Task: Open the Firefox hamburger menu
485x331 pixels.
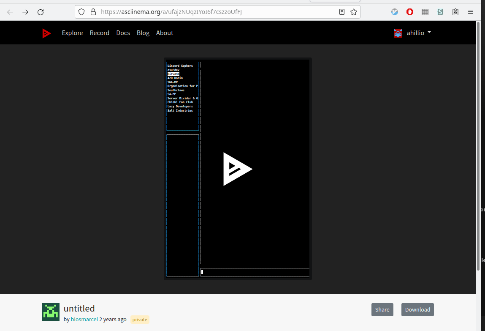Action: (x=470, y=12)
